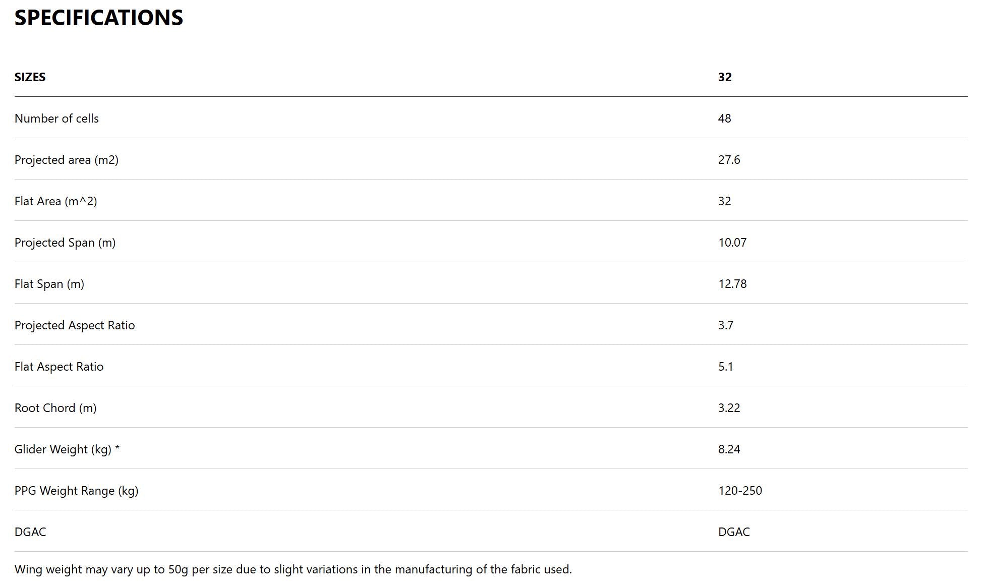Select the size 32 column header

[x=725, y=77]
